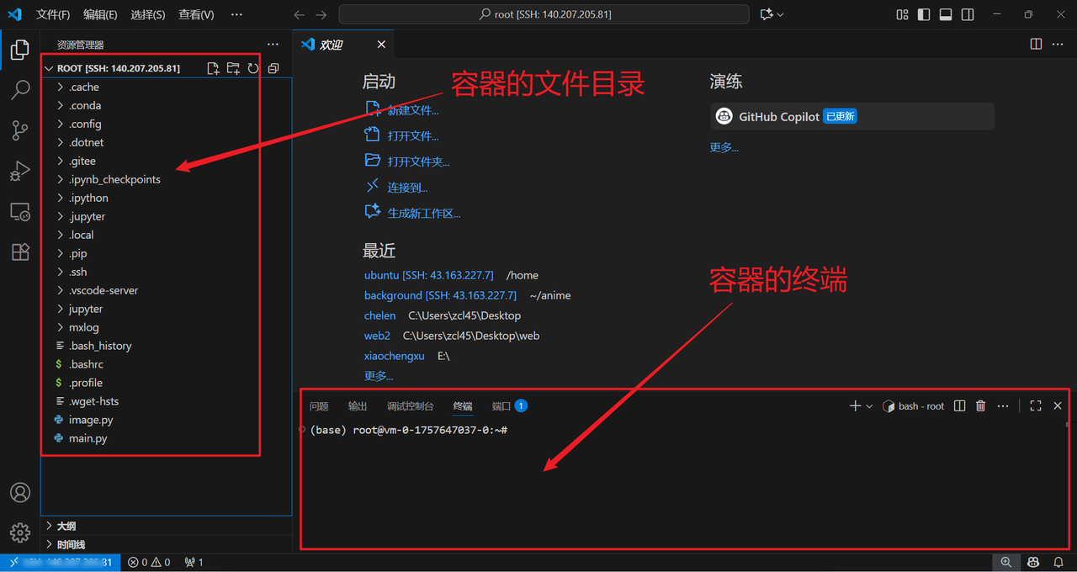Open the 选择(S) menu
The width and height of the screenshot is (1077, 572).
[148, 14]
